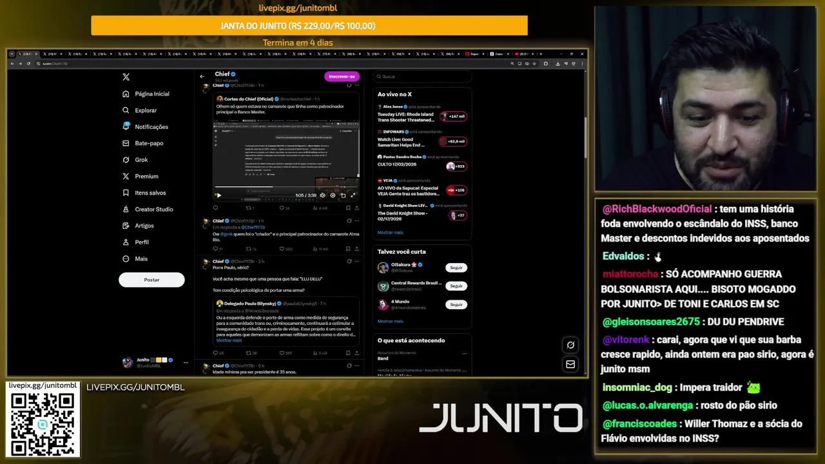Open Premium in the sidebar

(x=140, y=176)
